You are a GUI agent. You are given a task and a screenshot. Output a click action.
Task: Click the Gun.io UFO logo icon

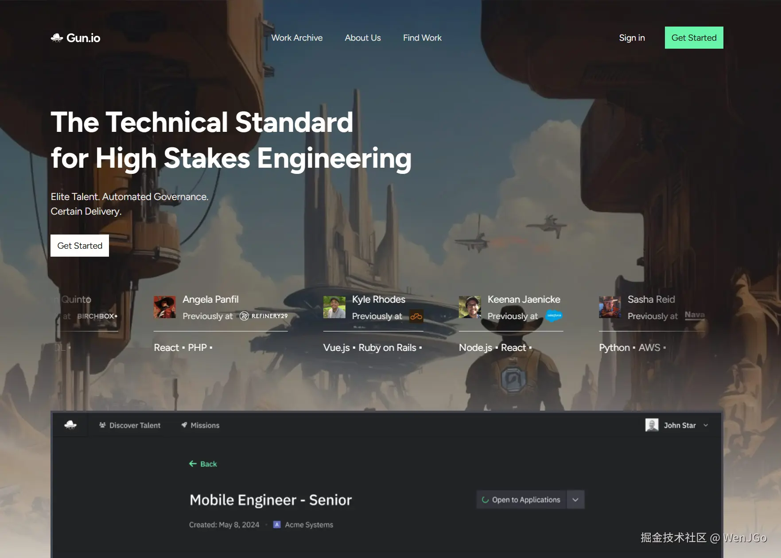coord(57,38)
